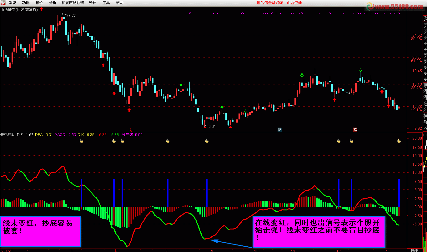Click the red up arrow nearest the 12.38 level

(x=389, y=106)
